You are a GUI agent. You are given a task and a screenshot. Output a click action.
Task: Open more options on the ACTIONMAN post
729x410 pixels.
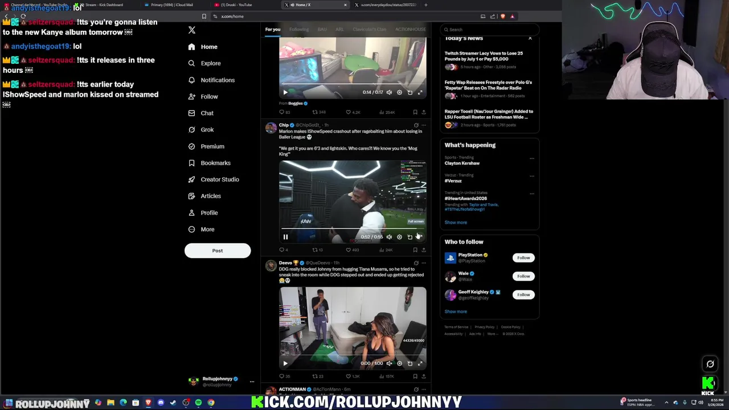(423, 389)
